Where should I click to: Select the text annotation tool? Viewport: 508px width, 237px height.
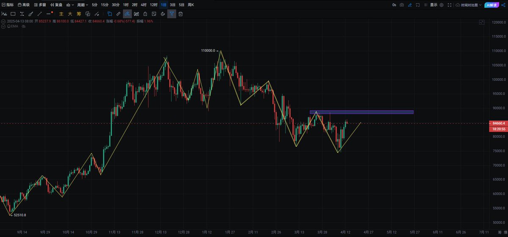tap(22, 14)
